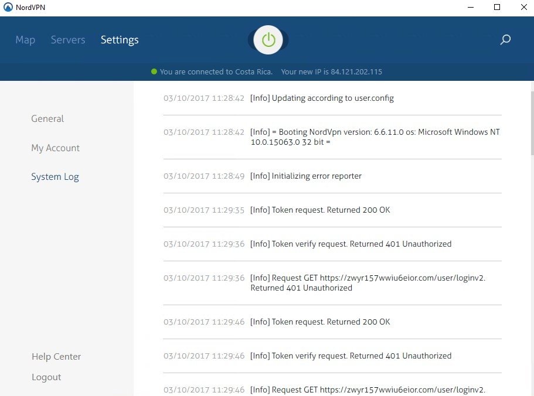534x396 pixels.
Task: Minimize the NordVPN window
Action: 471,7
